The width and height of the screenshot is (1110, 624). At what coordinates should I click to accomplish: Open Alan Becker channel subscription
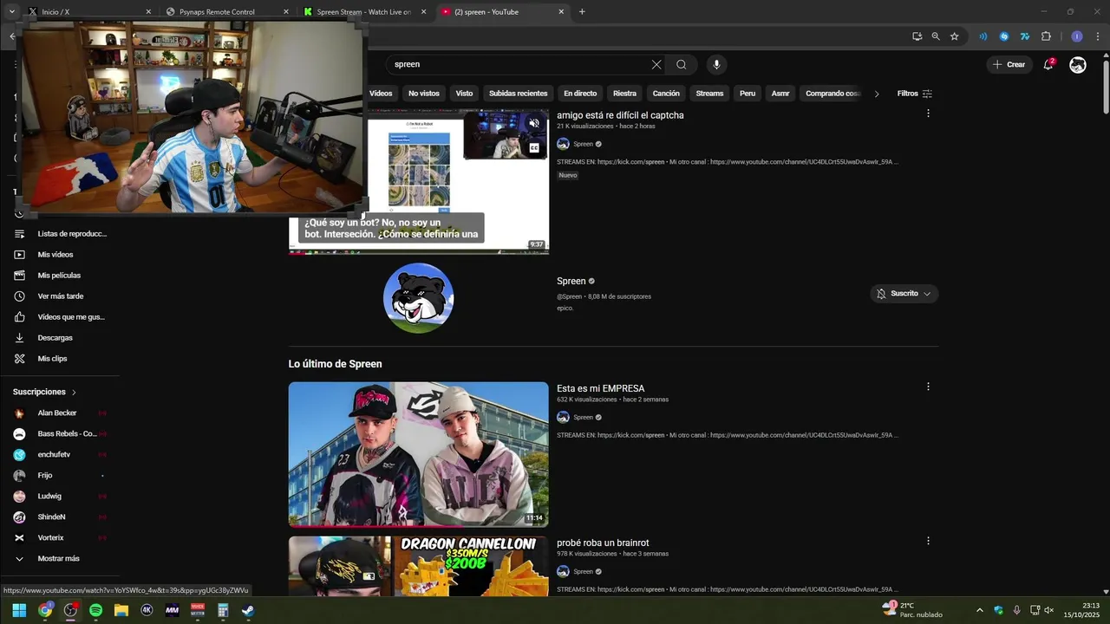tap(59, 413)
